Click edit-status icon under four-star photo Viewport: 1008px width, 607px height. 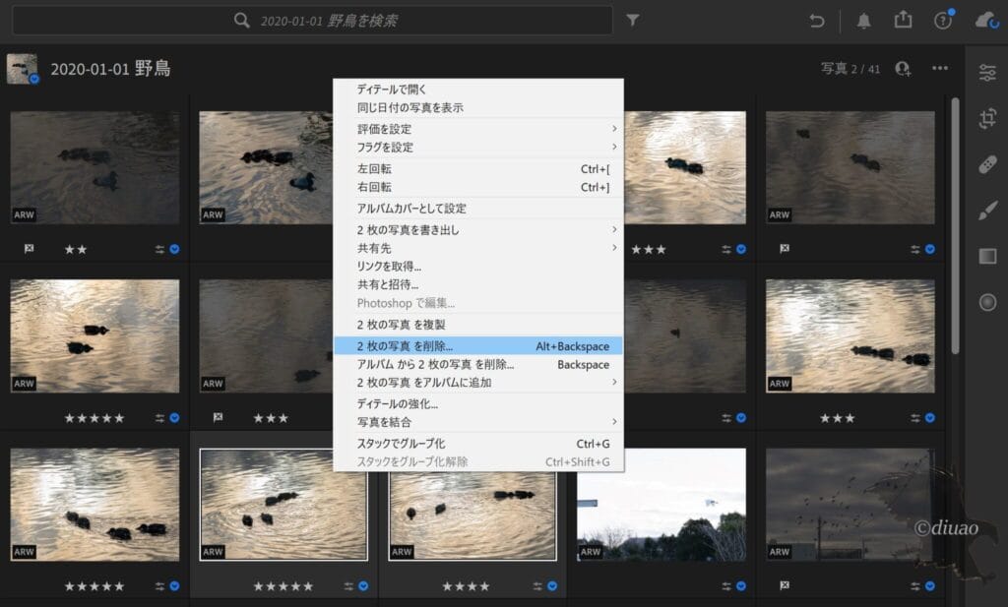pos(537,585)
